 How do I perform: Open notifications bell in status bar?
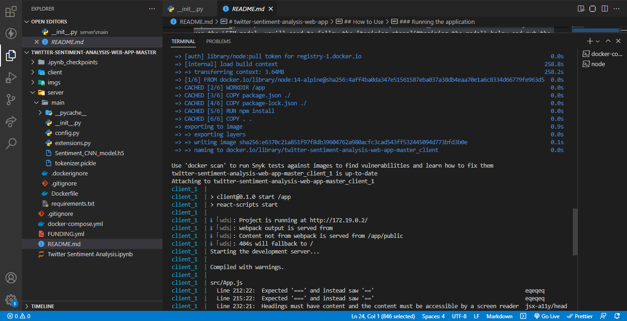click(617, 316)
